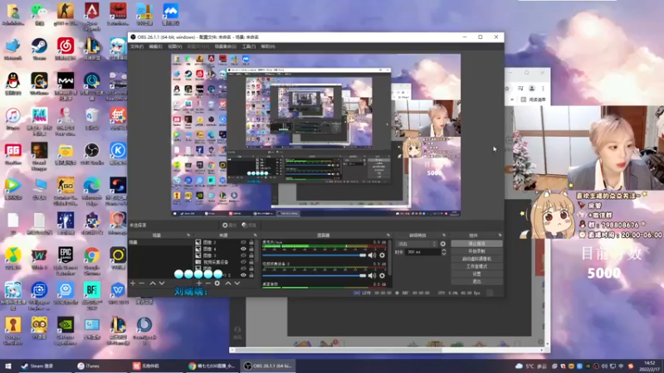Open the Epic Games Launcher desktop shortcut

pyautogui.click(x=66, y=259)
